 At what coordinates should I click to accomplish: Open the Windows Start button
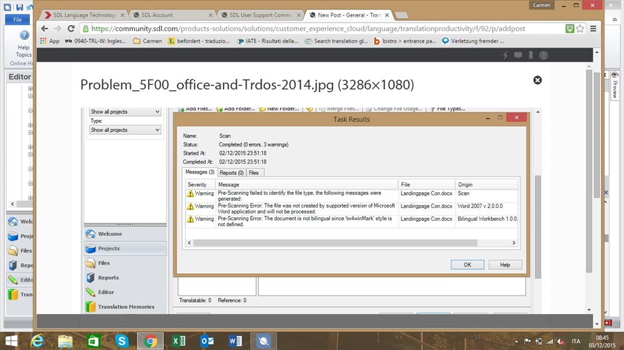(11, 341)
